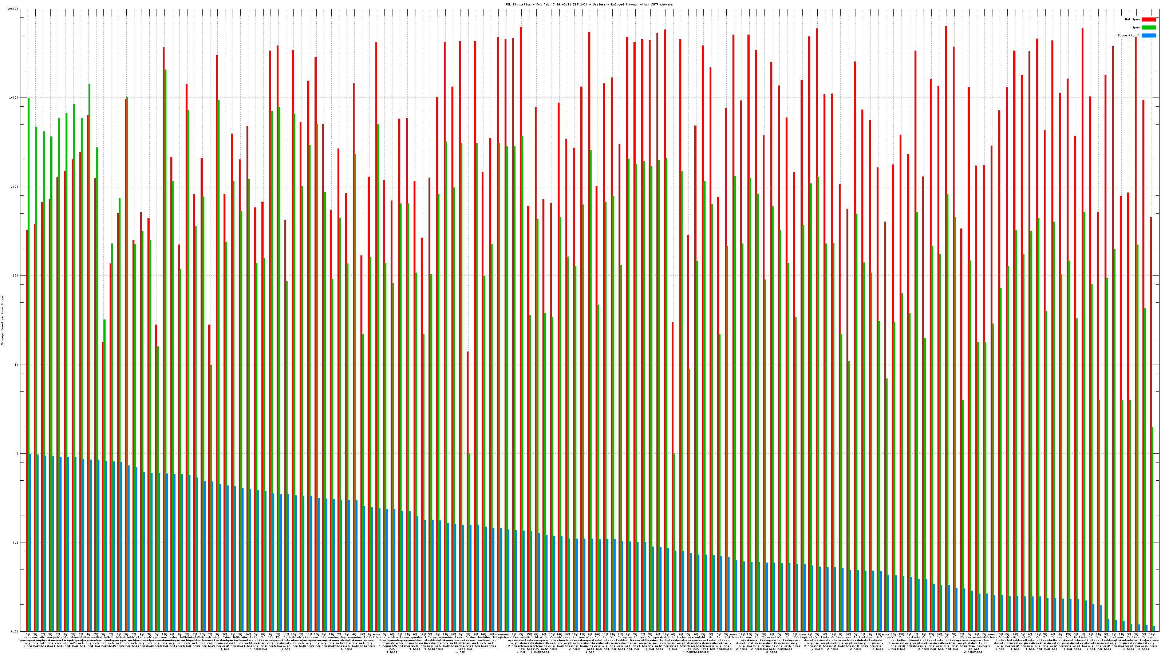Click the 0.01 y-axis tick label
The image size is (1165, 655).
tap(15, 631)
